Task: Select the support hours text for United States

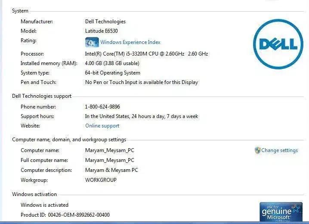Action: (x=142, y=116)
